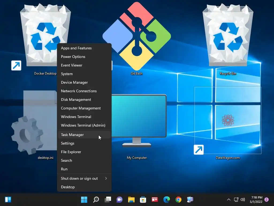Open Computer Management menu entry
Screen dimensions: 274x206
click(x=84, y=108)
